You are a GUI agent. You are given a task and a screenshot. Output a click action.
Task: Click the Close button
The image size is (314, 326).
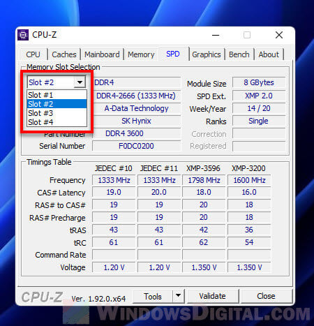click(x=266, y=296)
